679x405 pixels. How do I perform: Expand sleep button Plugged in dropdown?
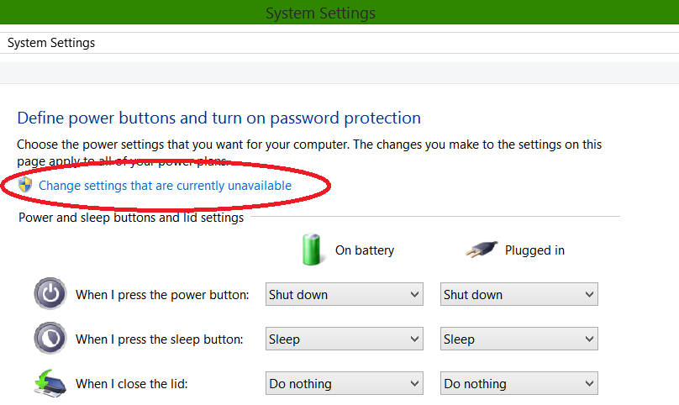(x=519, y=339)
